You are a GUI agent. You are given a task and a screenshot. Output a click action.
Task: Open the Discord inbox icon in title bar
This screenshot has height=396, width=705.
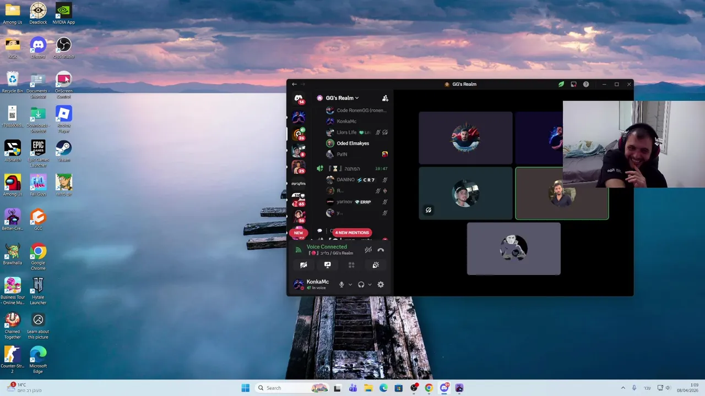573,84
